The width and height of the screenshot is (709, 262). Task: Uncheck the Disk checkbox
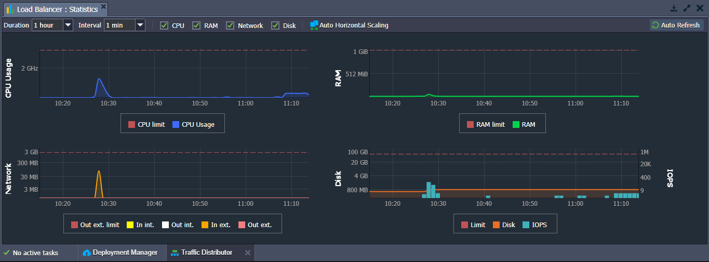275,25
